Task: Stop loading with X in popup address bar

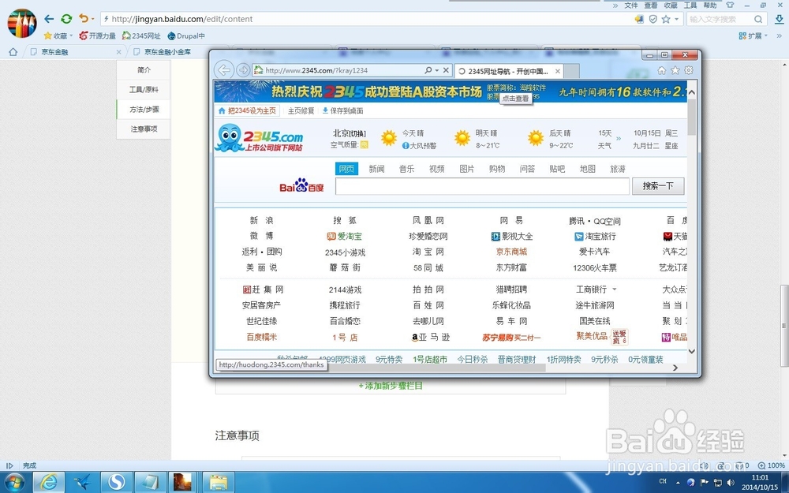Action: [446, 70]
